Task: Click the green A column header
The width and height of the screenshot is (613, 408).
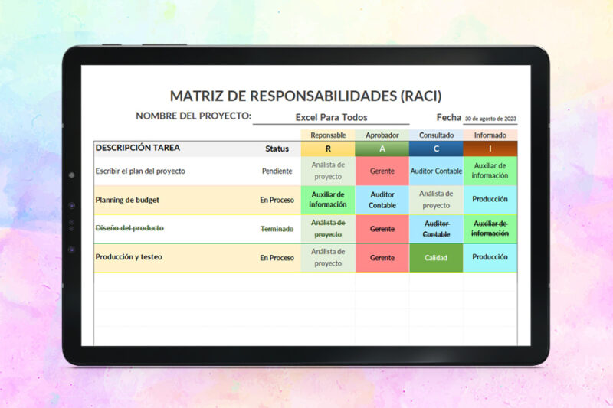Action: pyautogui.click(x=382, y=149)
